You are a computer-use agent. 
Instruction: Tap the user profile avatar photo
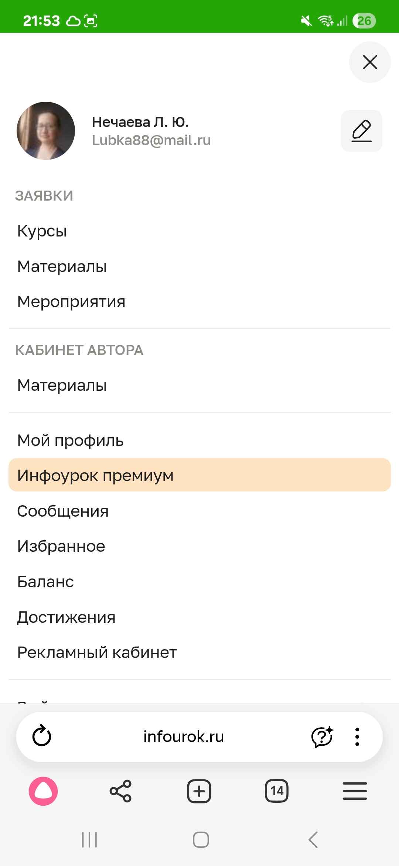click(x=46, y=131)
